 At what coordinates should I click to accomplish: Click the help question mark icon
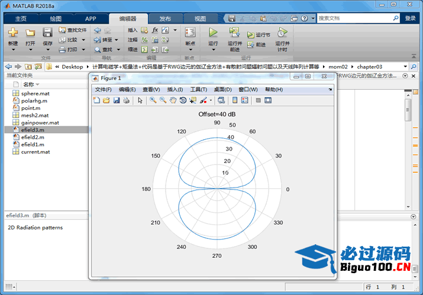[x=304, y=18]
